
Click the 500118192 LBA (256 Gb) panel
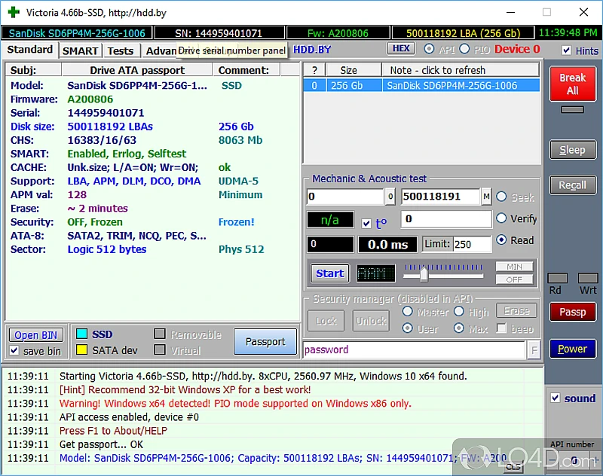pyautogui.click(x=463, y=33)
